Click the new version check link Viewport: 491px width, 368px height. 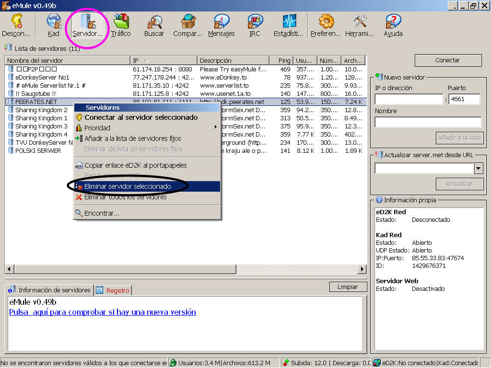pyautogui.click(x=102, y=312)
